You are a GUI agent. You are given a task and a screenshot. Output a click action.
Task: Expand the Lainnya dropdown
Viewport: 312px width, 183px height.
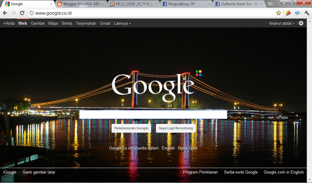click(x=122, y=23)
